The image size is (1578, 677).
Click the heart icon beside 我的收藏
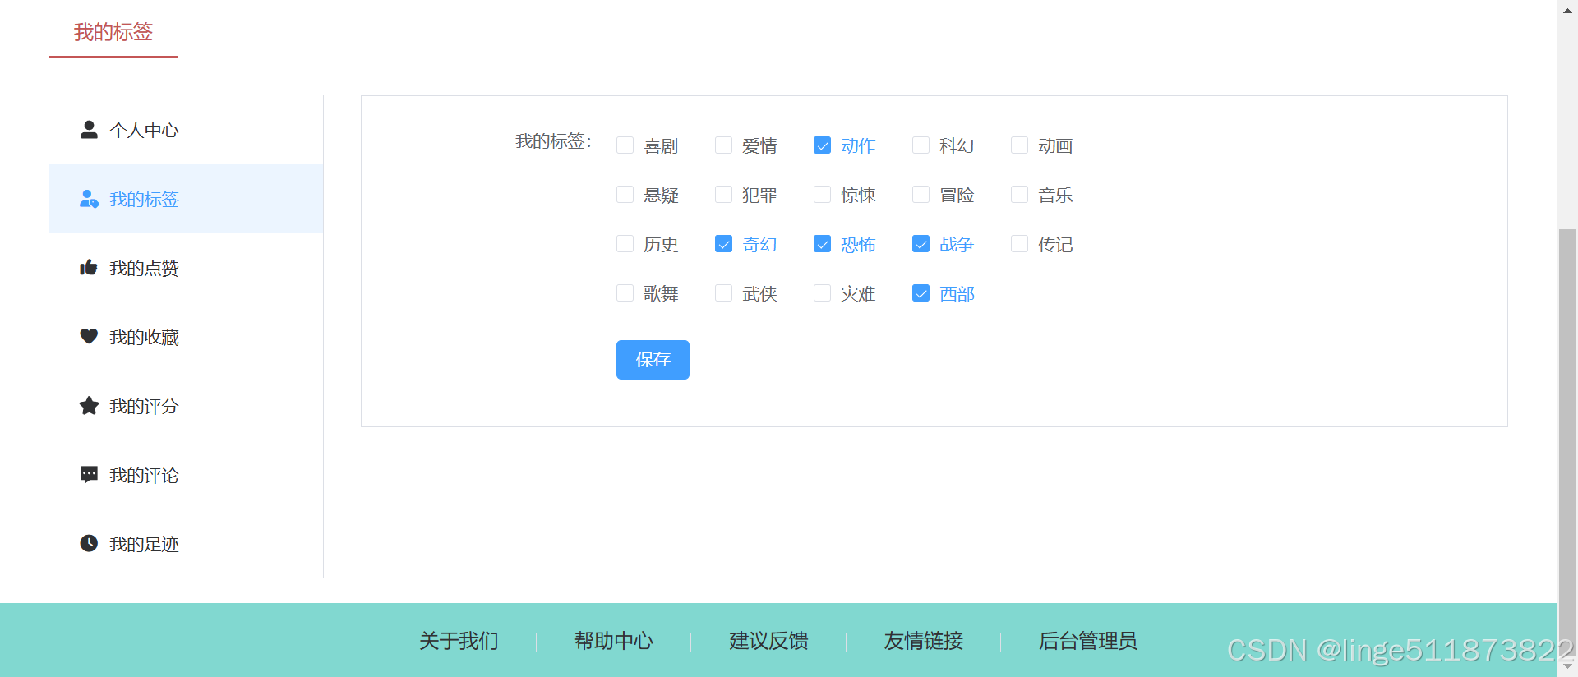click(89, 336)
